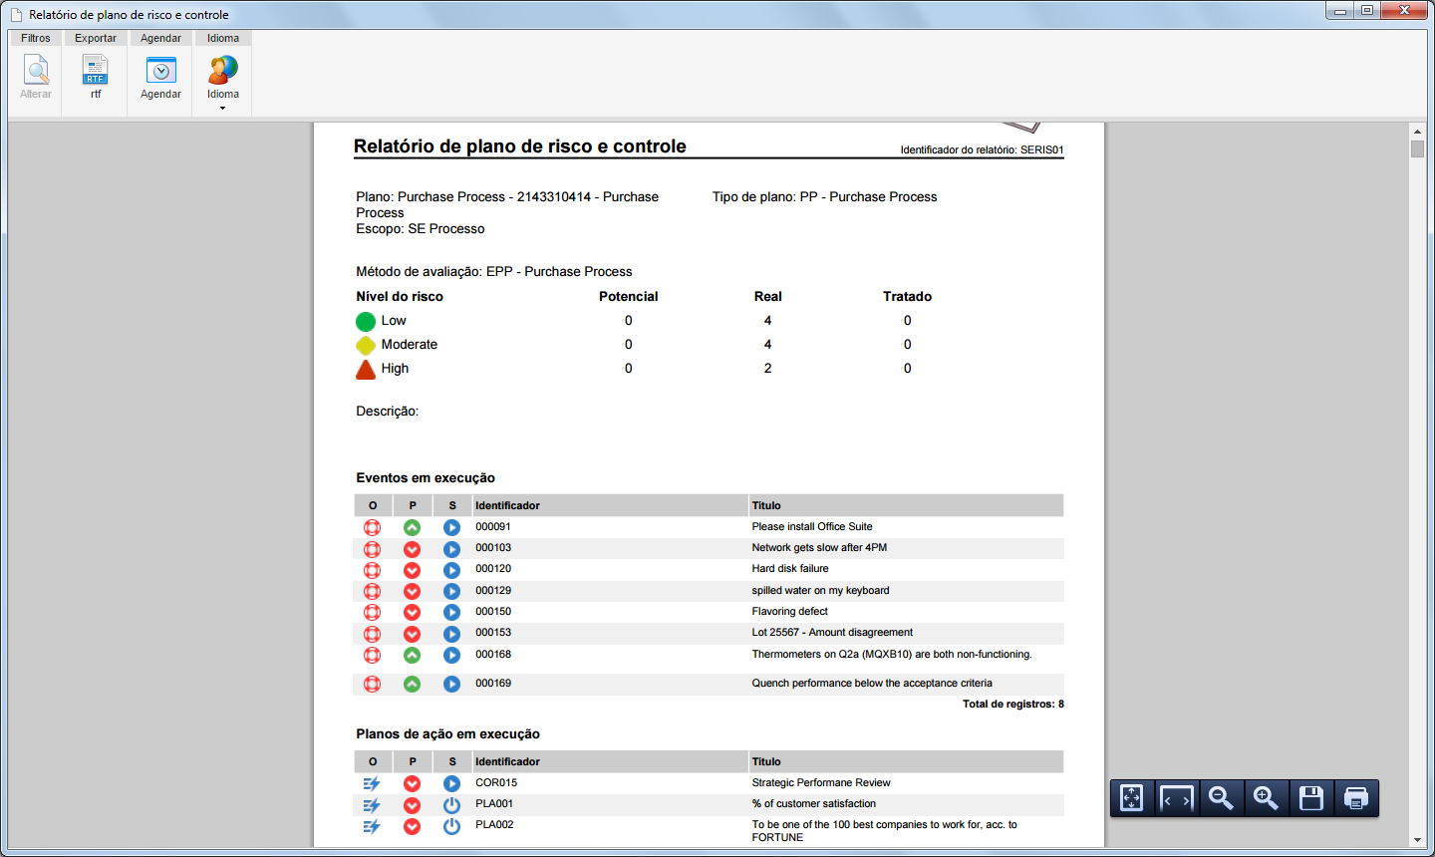
Task: Open the Filtros ribbon tab
Action: 36,38
